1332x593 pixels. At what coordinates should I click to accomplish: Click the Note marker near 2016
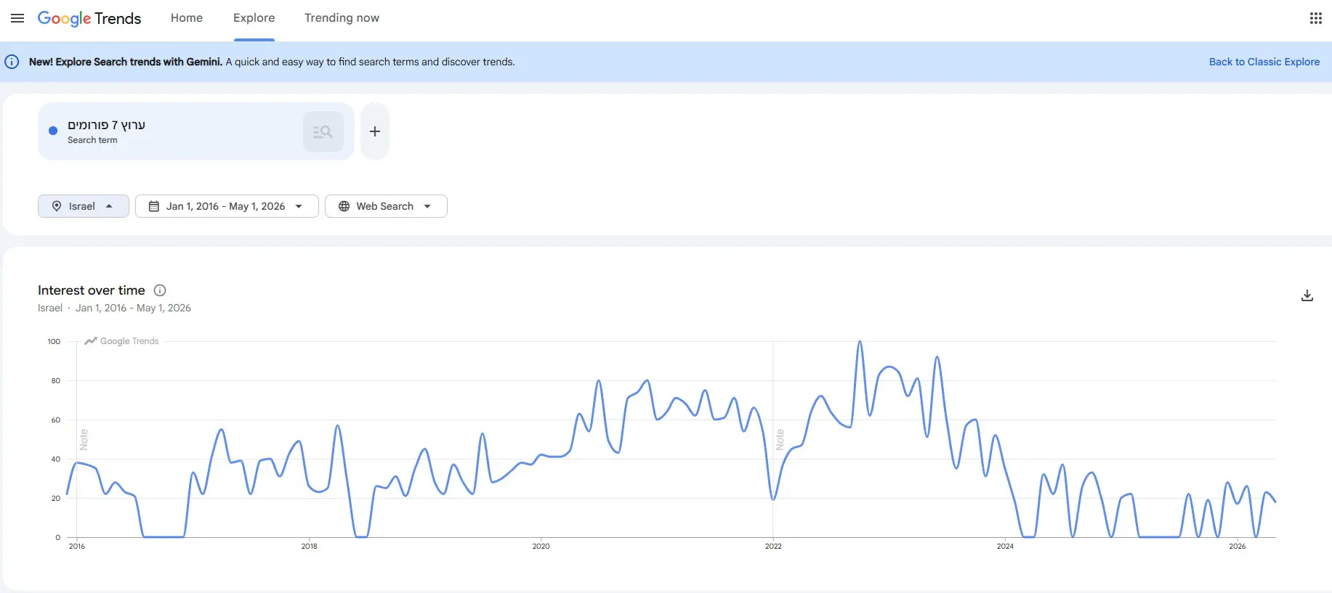84,439
